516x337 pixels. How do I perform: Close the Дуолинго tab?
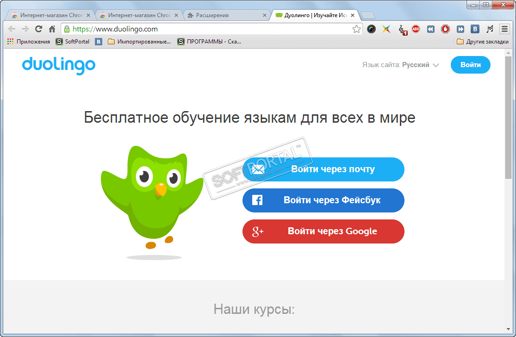[x=353, y=15]
